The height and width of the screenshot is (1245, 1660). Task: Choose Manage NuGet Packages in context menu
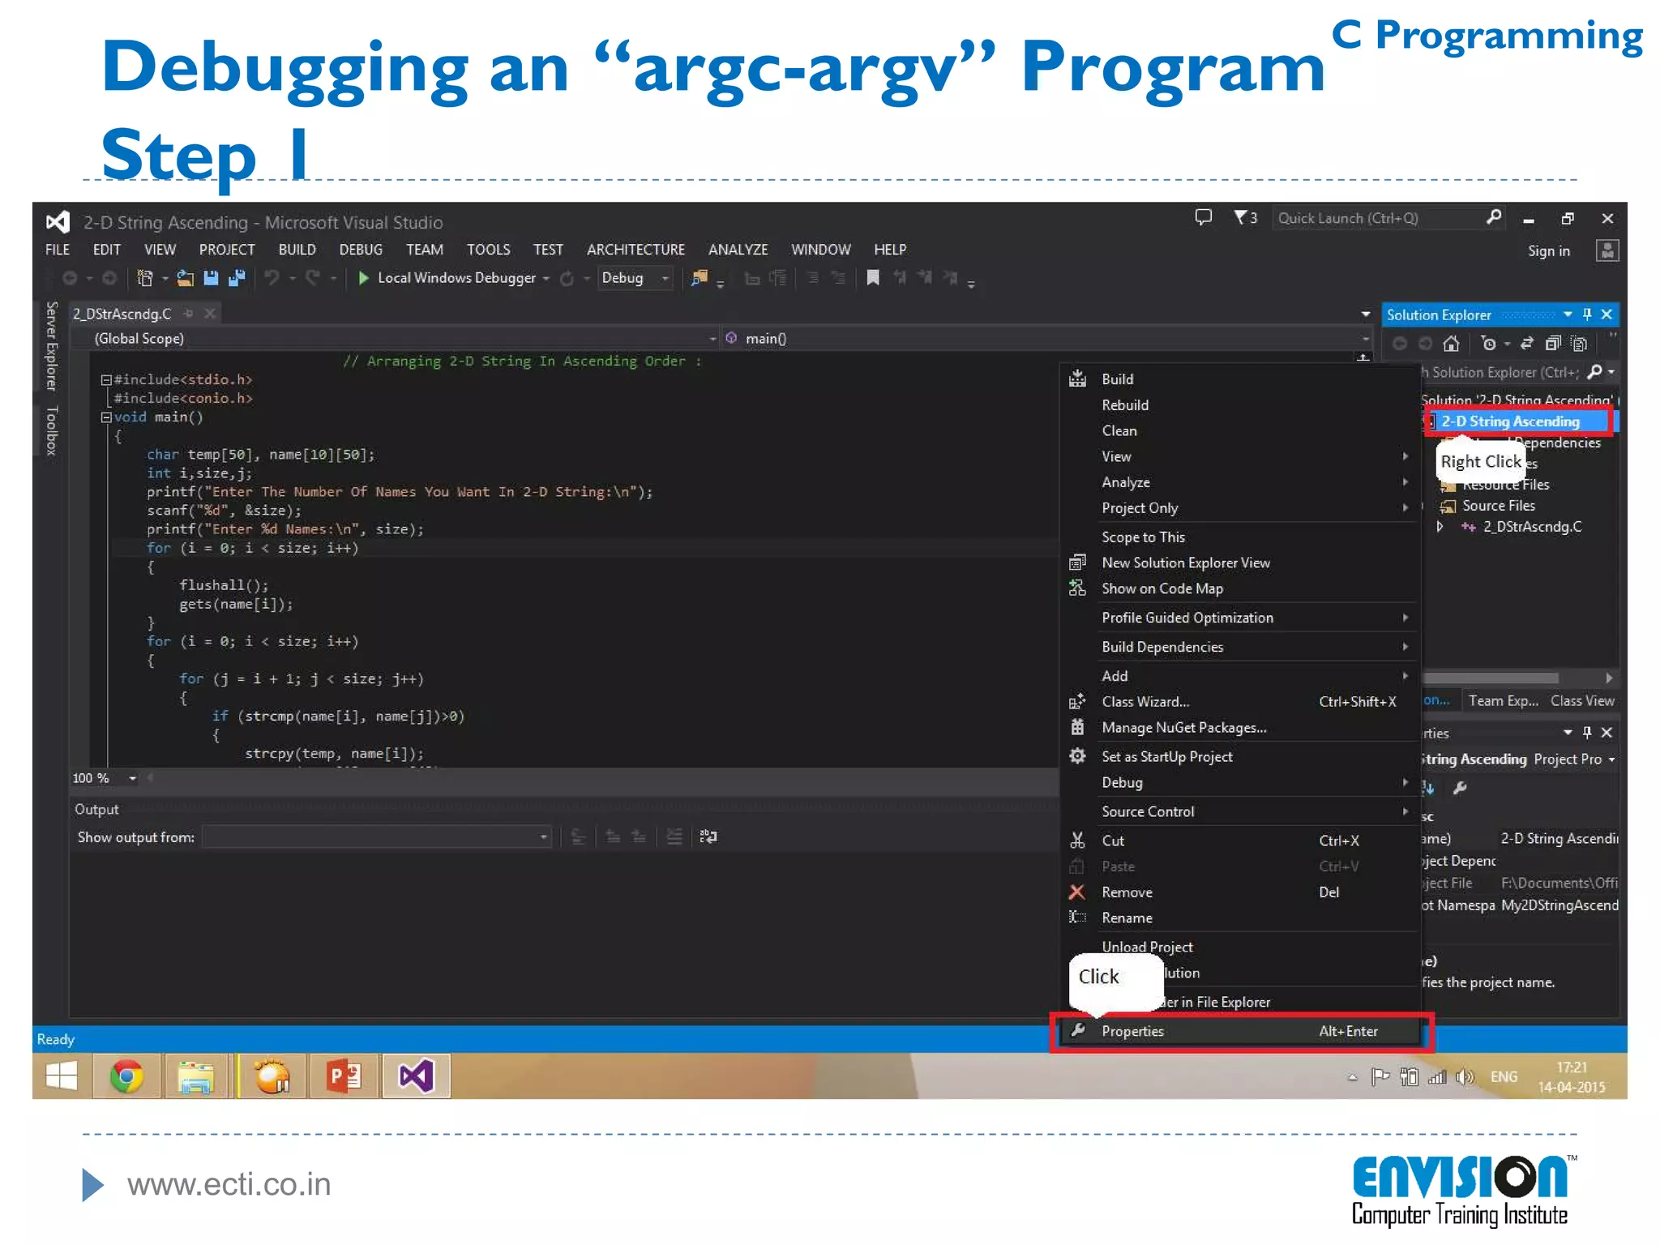1241,728
